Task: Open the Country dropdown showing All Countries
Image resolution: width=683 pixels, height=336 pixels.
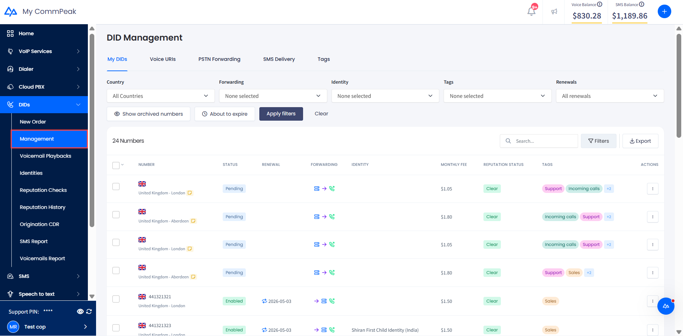Action: (x=160, y=96)
